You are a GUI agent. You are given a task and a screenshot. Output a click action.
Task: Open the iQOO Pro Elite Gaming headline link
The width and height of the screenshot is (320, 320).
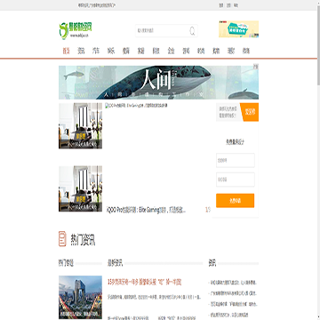146,210
